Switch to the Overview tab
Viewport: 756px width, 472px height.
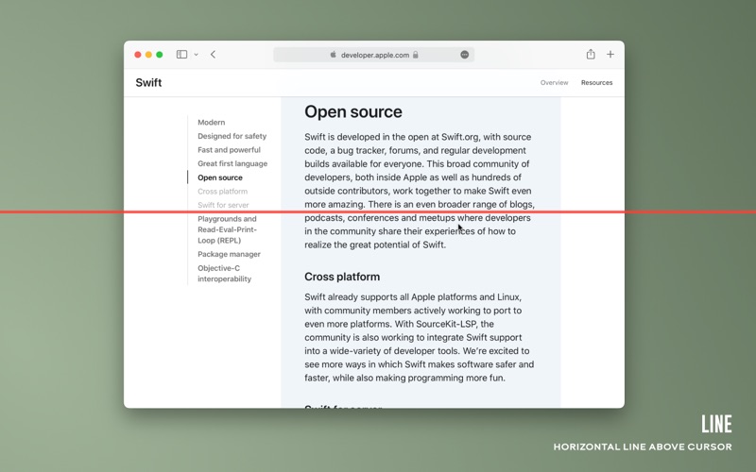[x=554, y=83]
